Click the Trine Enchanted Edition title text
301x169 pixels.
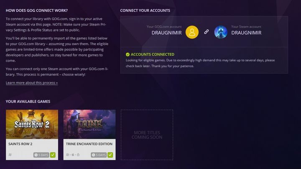[89, 144]
